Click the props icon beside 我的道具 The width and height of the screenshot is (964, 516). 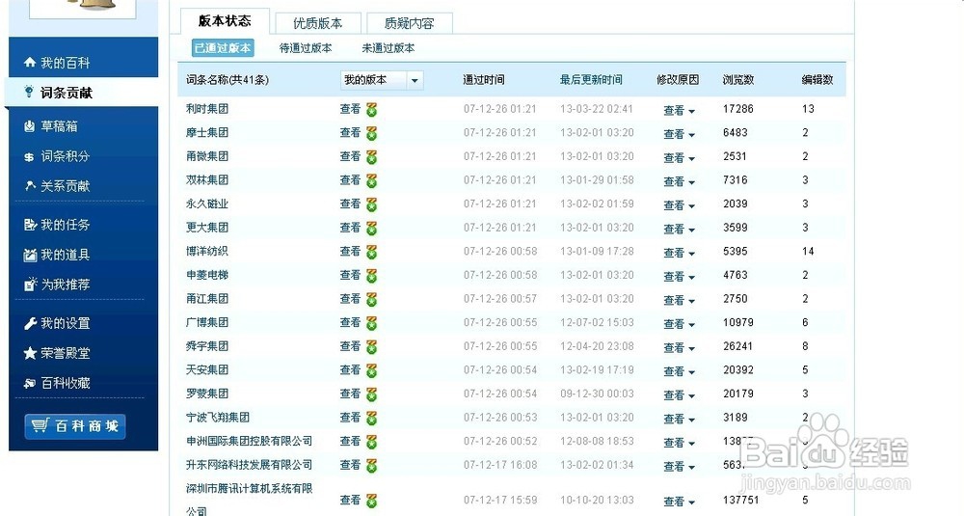tap(30, 255)
